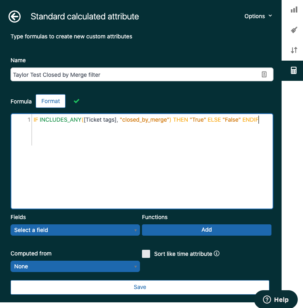Click the green checkmark beside Format

76,101
